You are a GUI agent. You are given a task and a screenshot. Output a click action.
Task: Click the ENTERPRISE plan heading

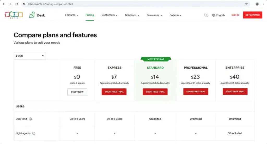[235, 68]
